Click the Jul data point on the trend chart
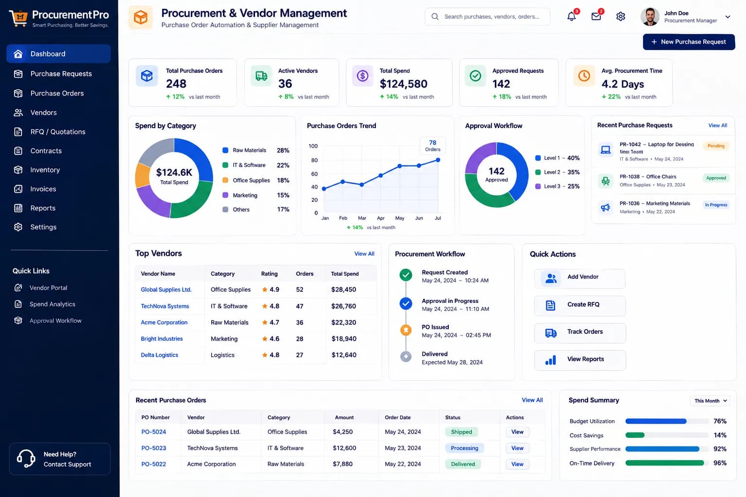Image resolution: width=746 pixels, height=497 pixels. pyautogui.click(x=438, y=160)
